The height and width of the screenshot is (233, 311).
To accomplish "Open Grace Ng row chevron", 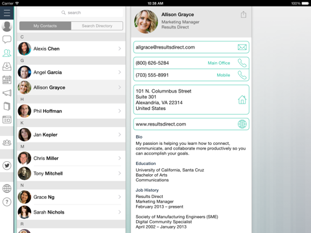I will coord(119,197).
